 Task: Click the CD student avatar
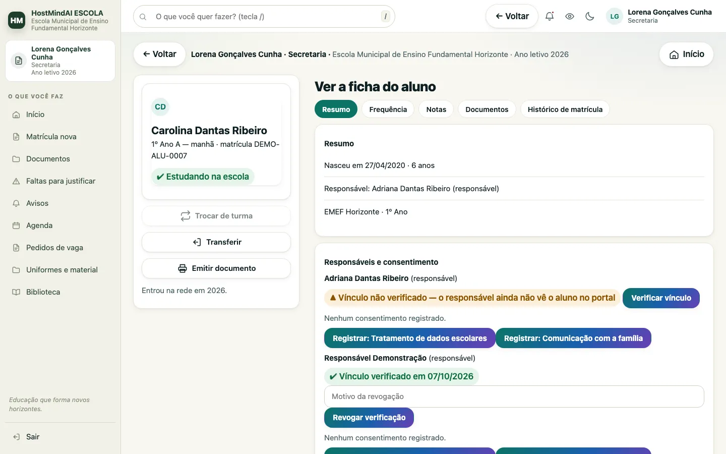(160, 107)
